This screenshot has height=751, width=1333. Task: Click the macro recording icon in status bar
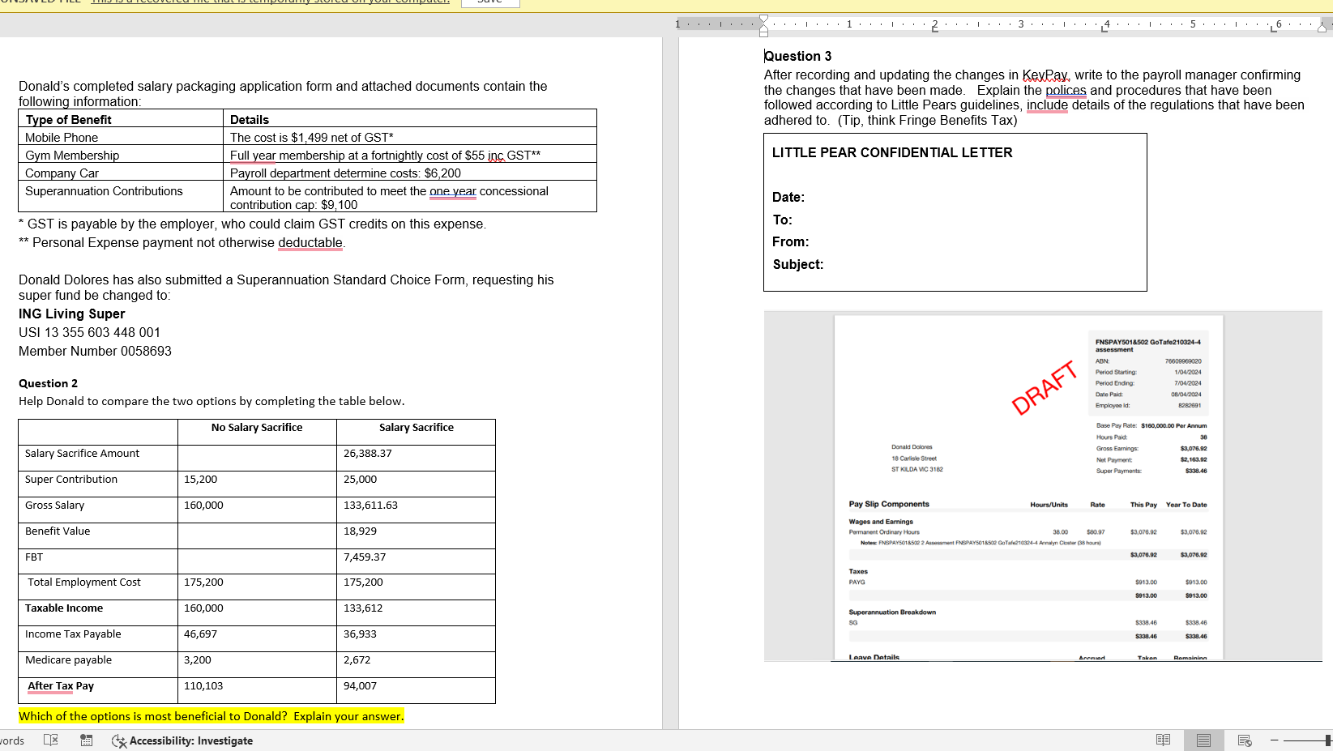[x=87, y=740]
